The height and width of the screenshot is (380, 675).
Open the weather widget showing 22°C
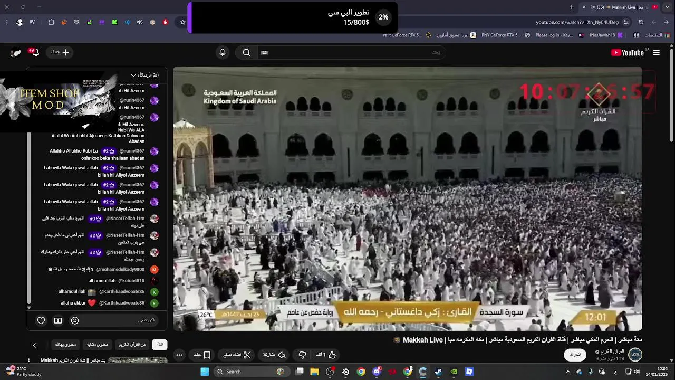[22, 372]
